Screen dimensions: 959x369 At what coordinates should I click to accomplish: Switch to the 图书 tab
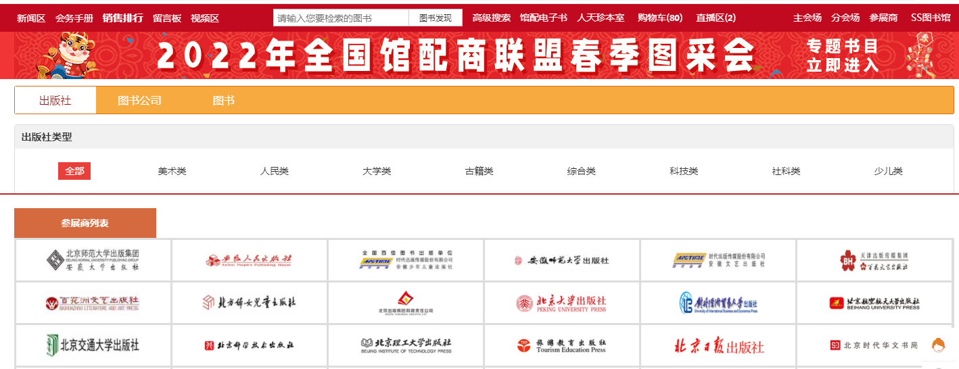(223, 101)
